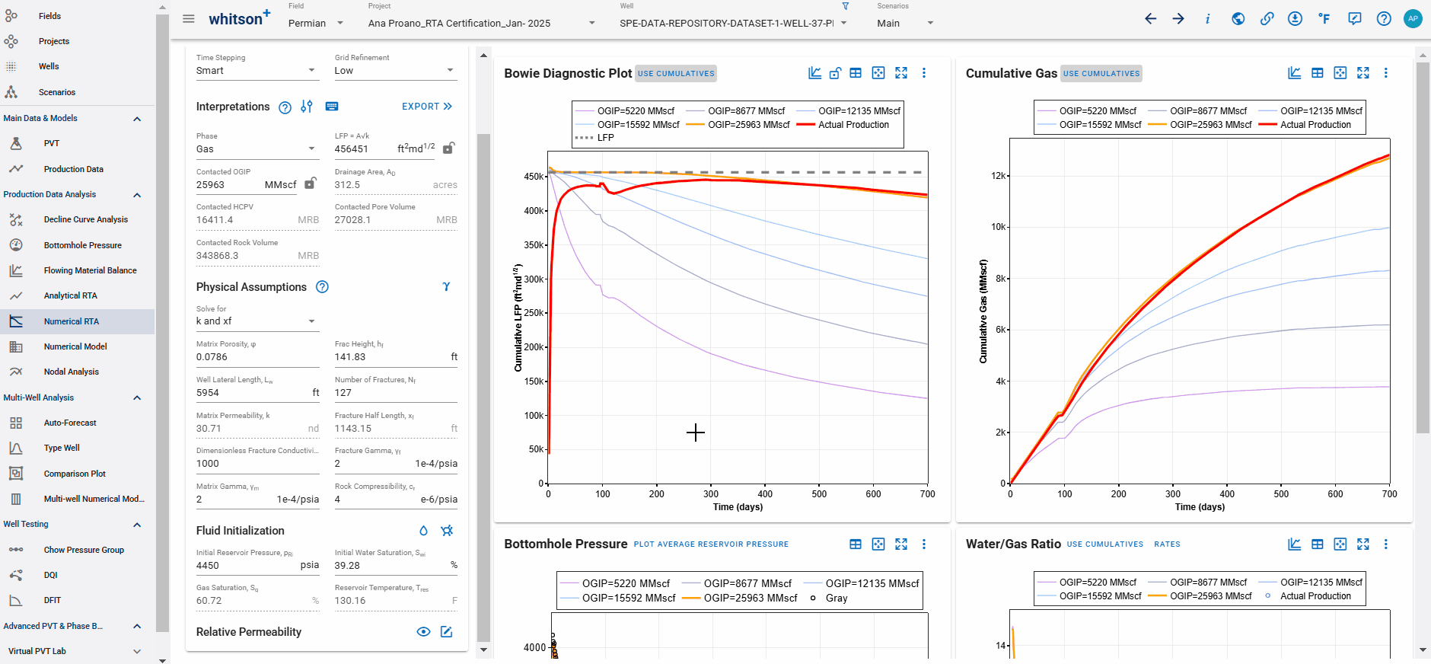The height and width of the screenshot is (664, 1431).
Task: Click the EXPORT link in Interpretations
Action: 427,107
